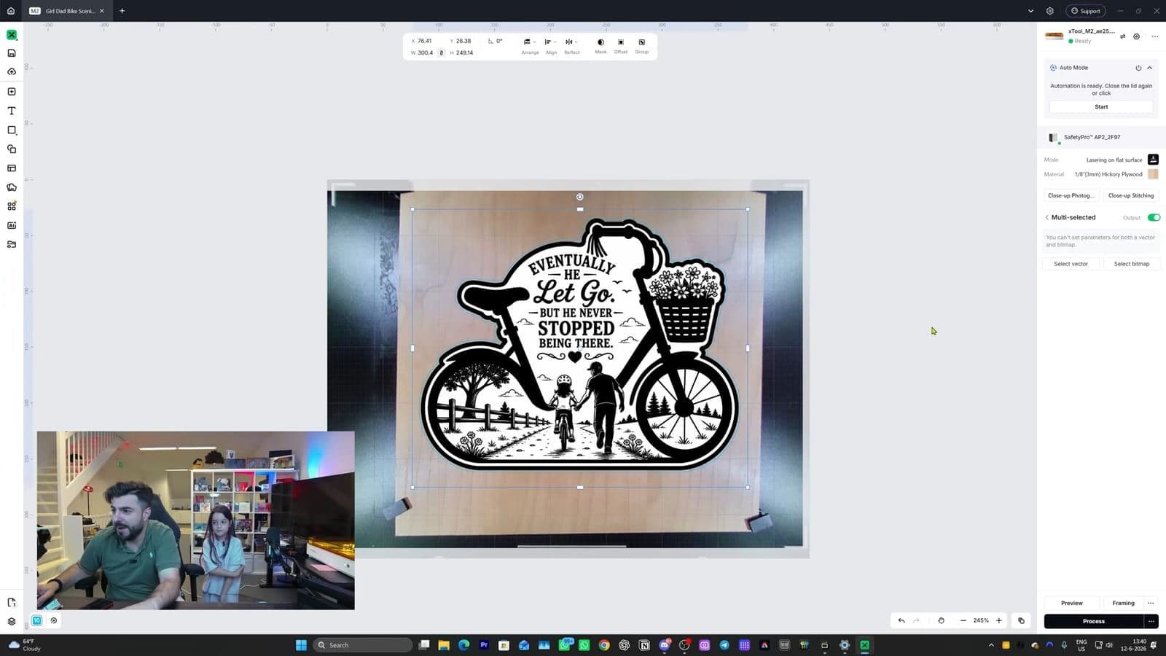The height and width of the screenshot is (656, 1166).
Task: Click the Mask tool icon
Action: [600, 42]
